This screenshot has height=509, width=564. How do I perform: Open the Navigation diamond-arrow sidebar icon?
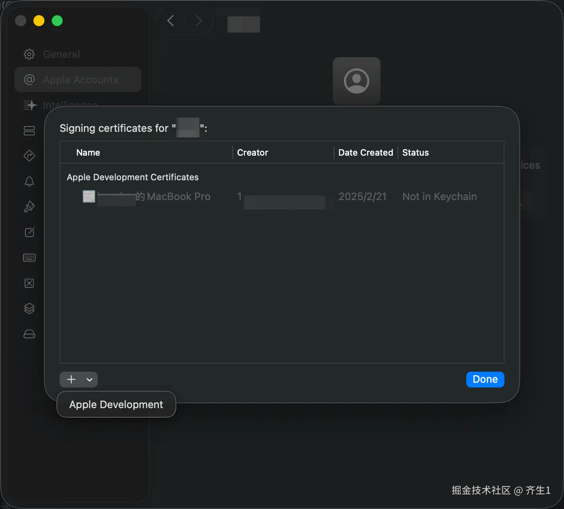(x=29, y=156)
